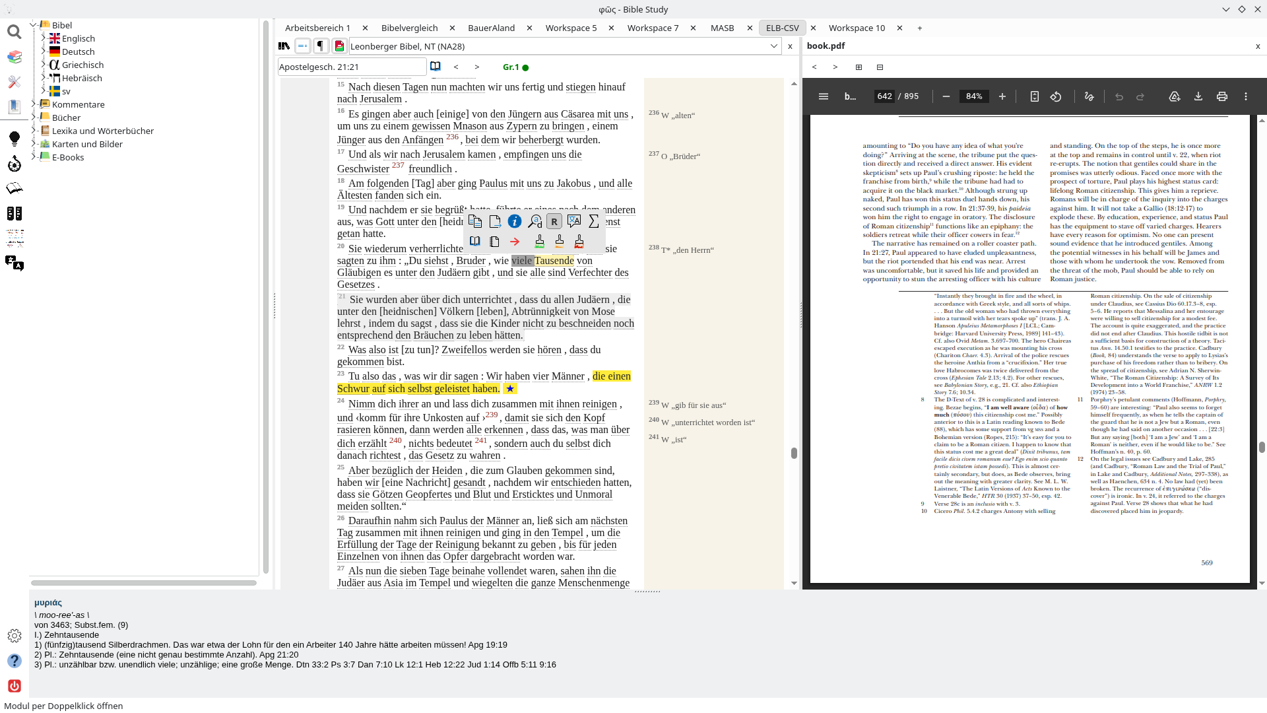Toggle the R button in the popup toolbar

[554, 222]
